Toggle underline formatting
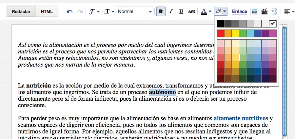The width and height of the screenshot is (295, 139). coord(181,11)
